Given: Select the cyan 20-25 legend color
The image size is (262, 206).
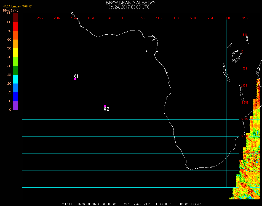Looking at the screenshot, I should click(x=15, y=79).
